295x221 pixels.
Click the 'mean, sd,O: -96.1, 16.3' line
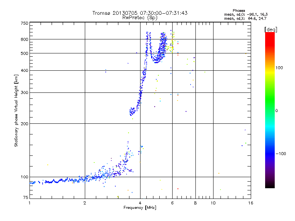(246, 14)
